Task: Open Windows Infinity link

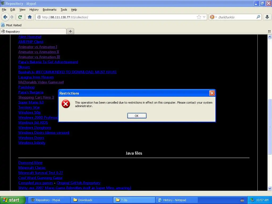Action: pyautogui.click(x=32, y=143)
